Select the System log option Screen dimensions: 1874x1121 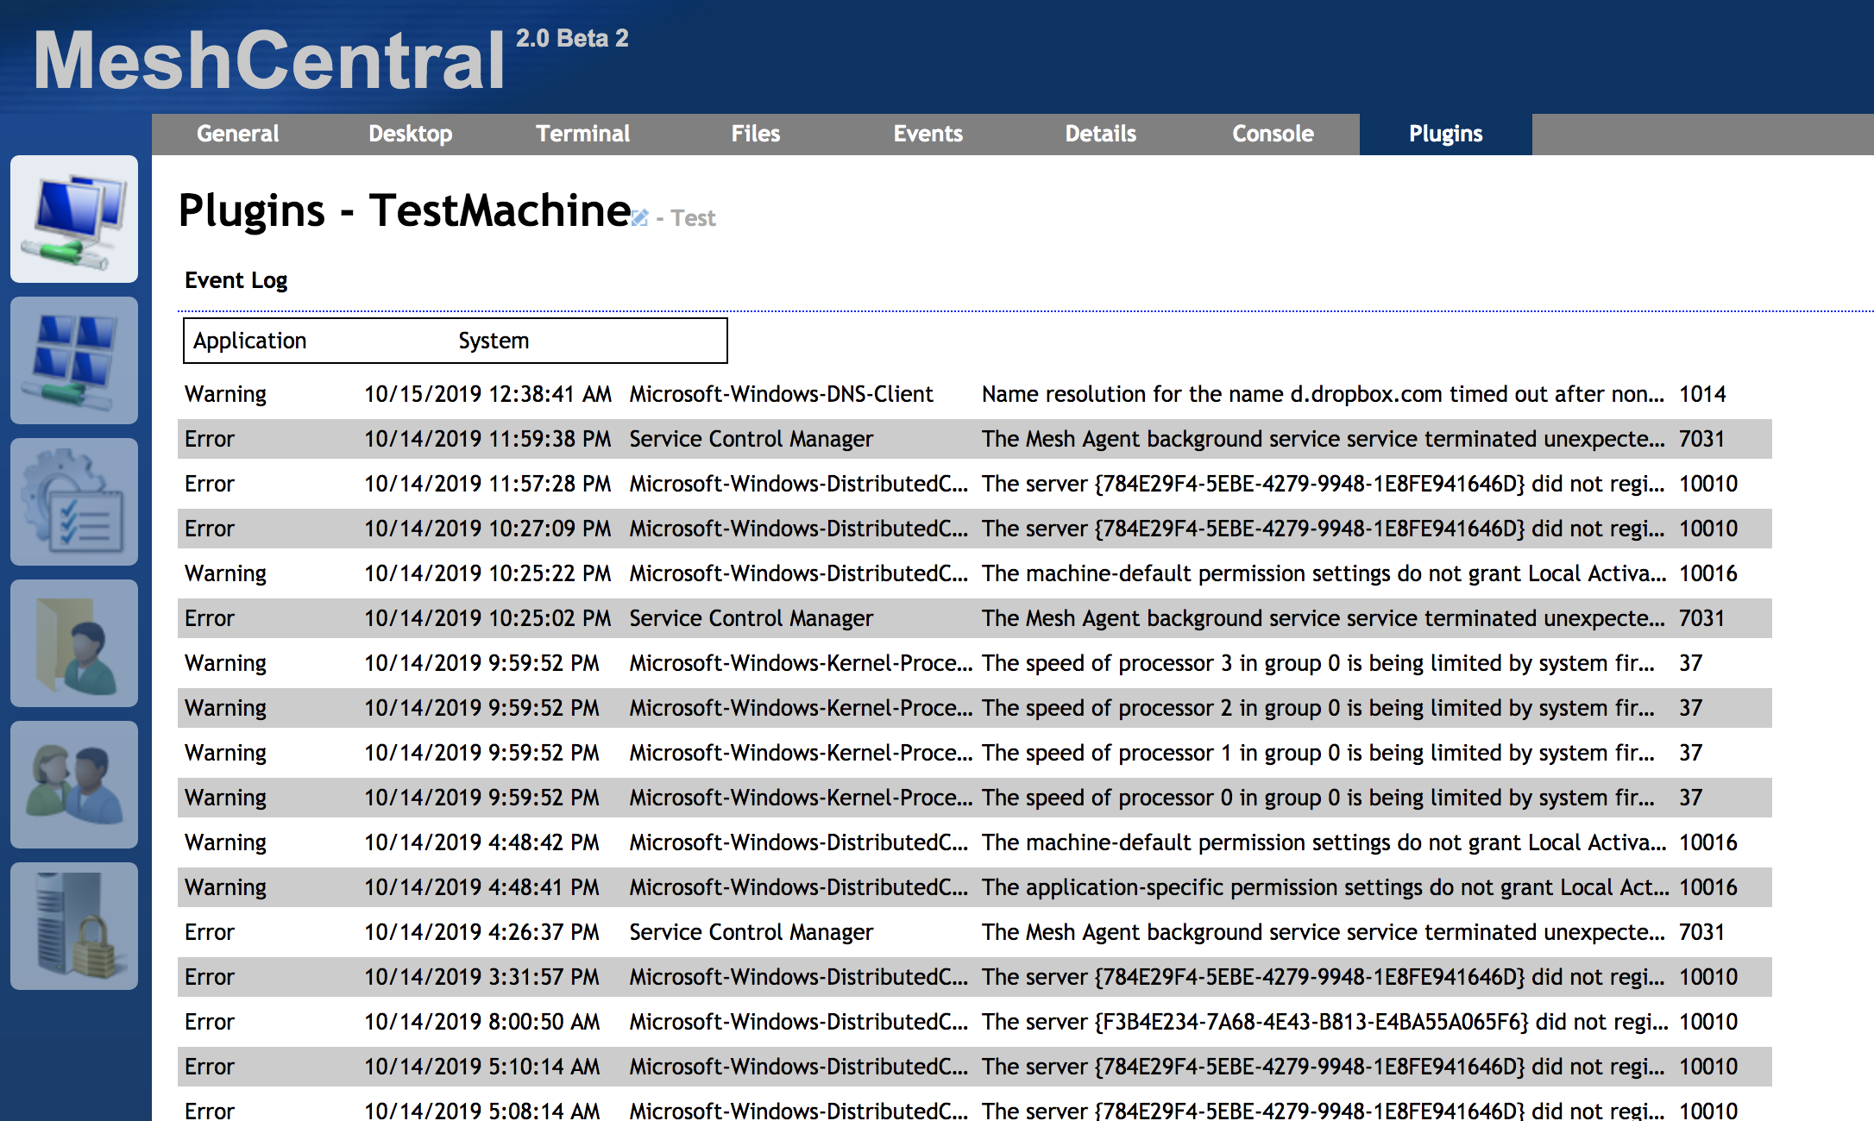(494, 341)
